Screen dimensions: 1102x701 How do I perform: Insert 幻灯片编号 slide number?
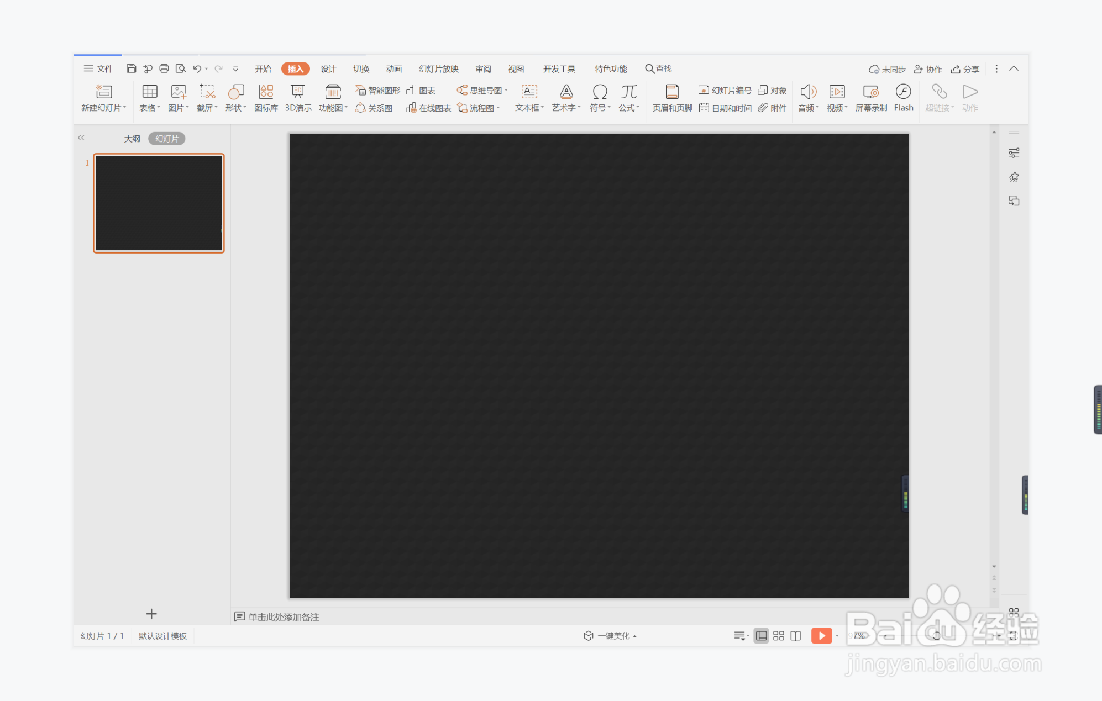pyautogui.click(x=725, y=90)
